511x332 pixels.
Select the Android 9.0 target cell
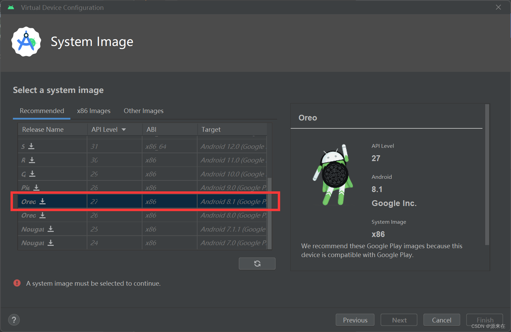232,188
